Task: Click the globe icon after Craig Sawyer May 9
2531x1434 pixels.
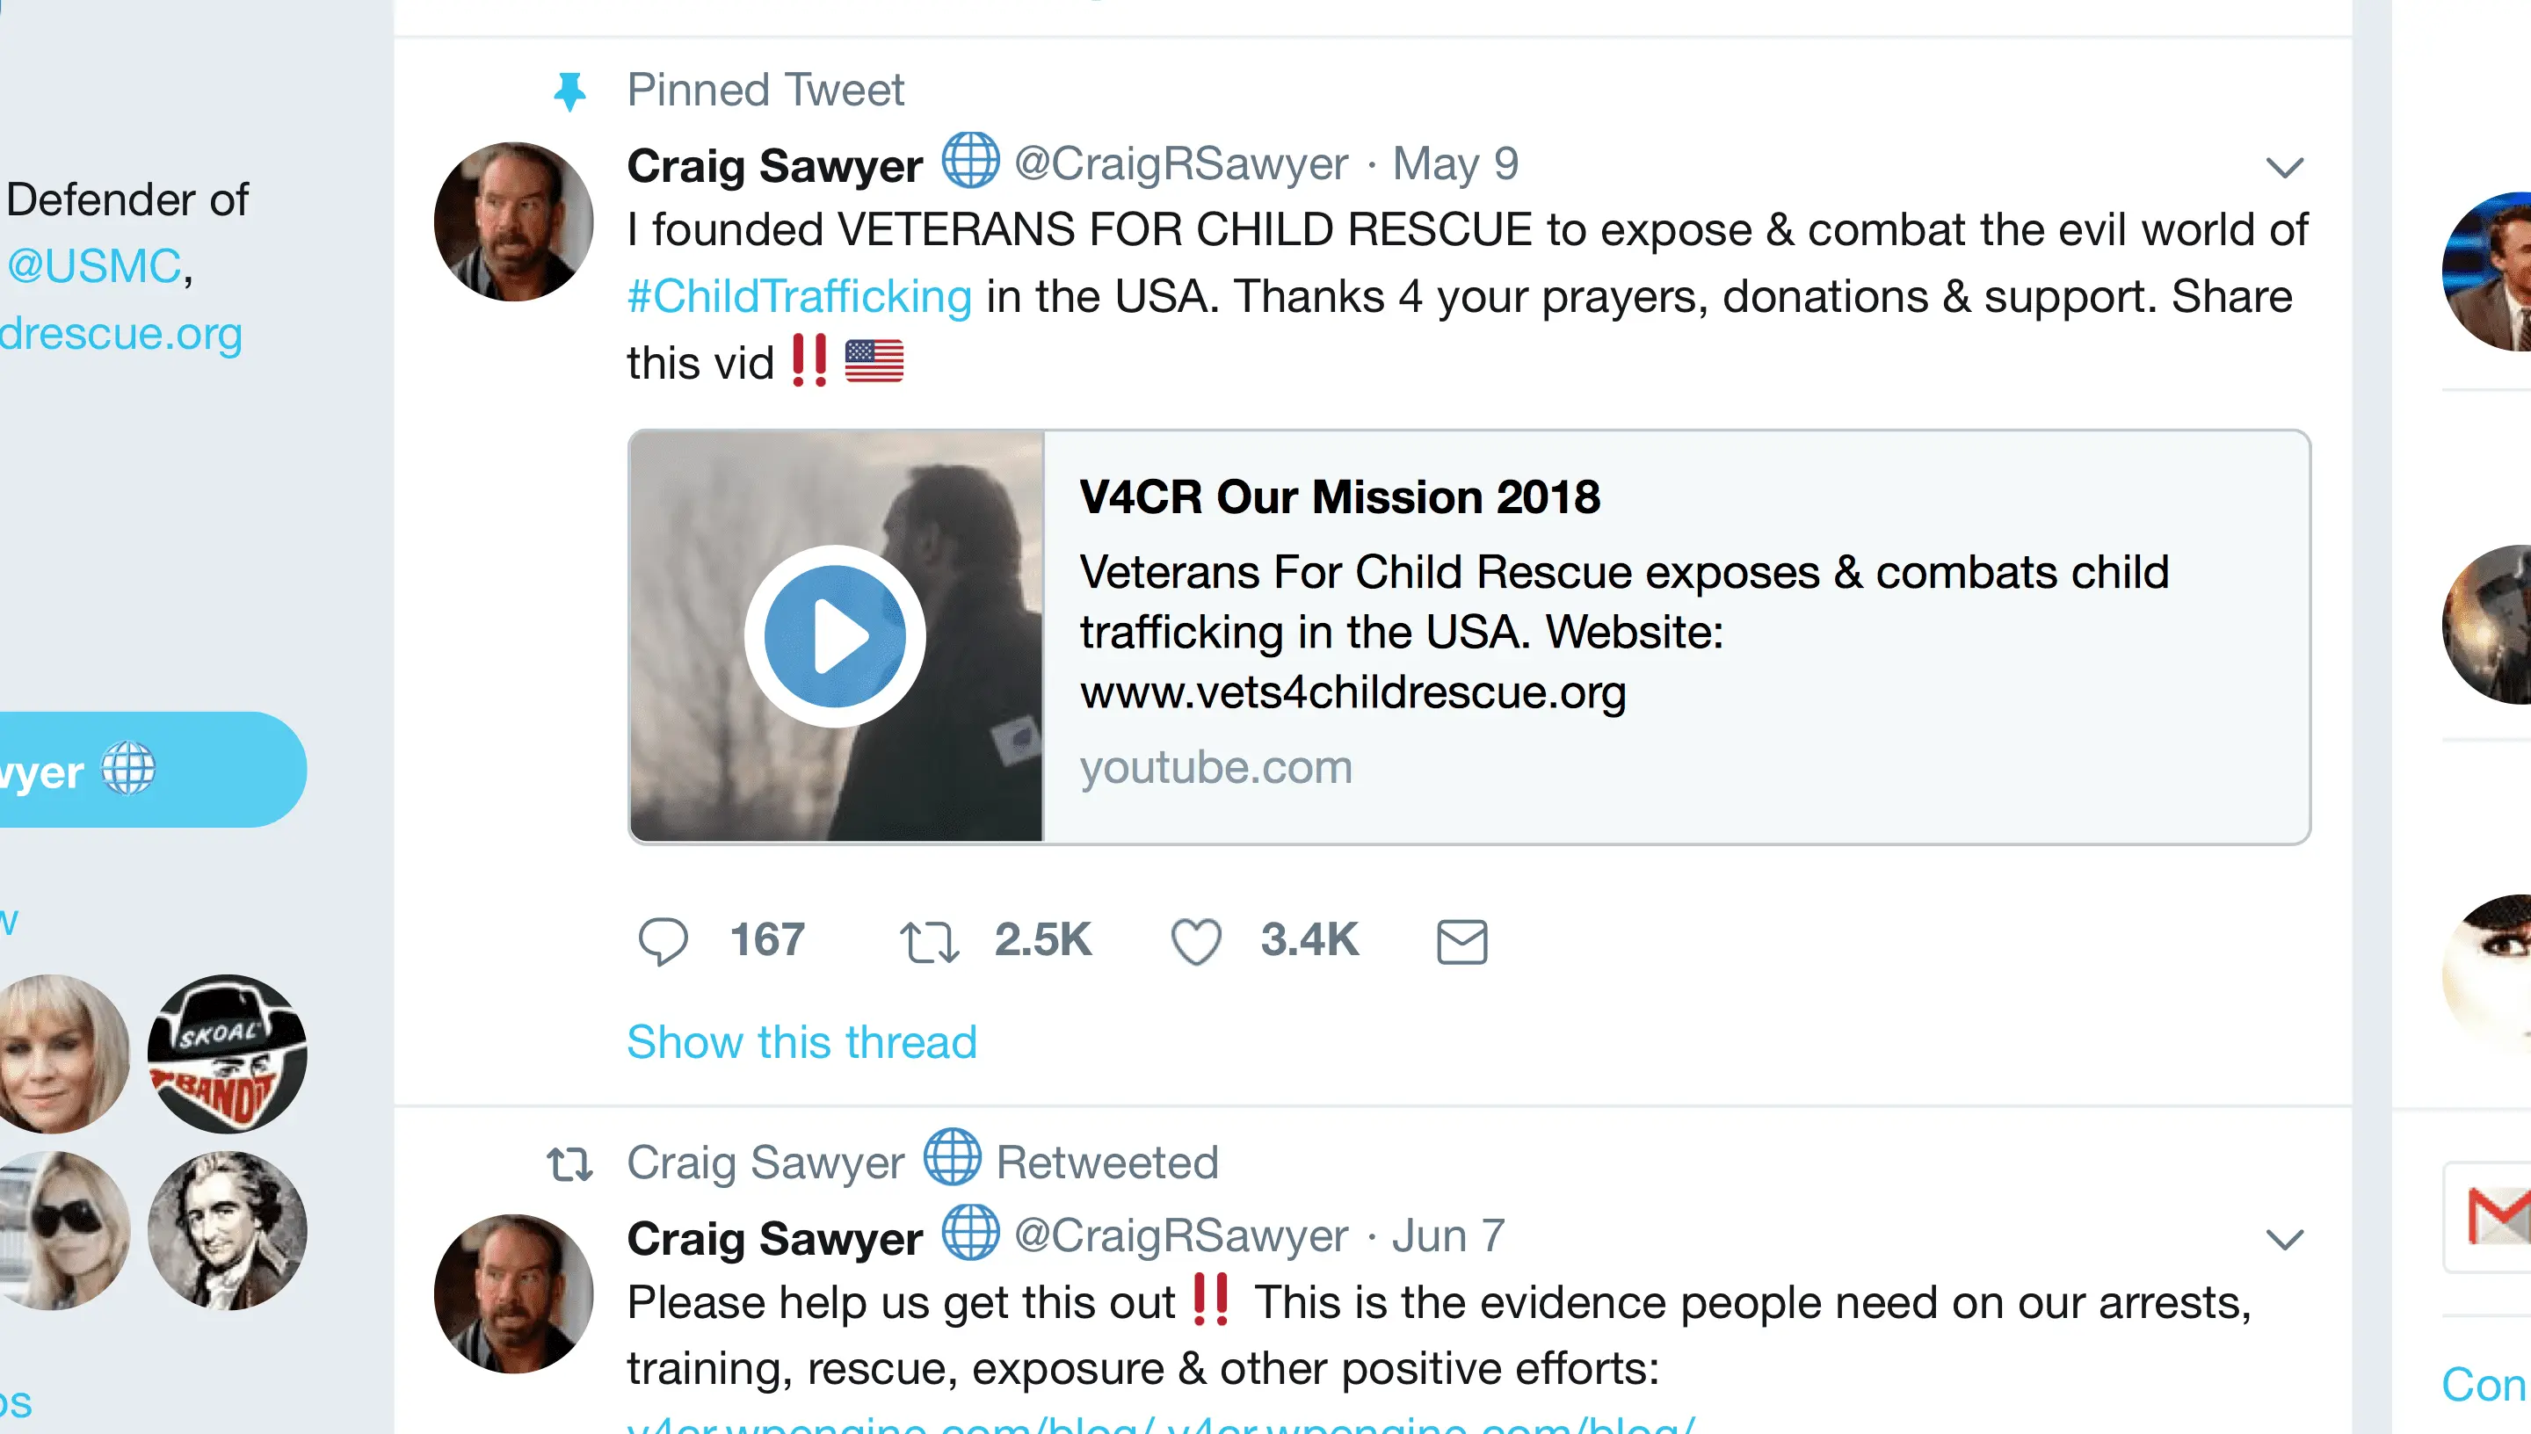Action: pos(970,161)
